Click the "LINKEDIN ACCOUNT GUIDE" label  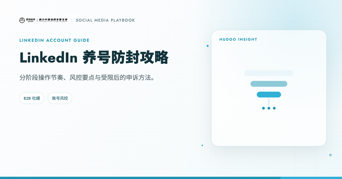[x=54, y=40]
